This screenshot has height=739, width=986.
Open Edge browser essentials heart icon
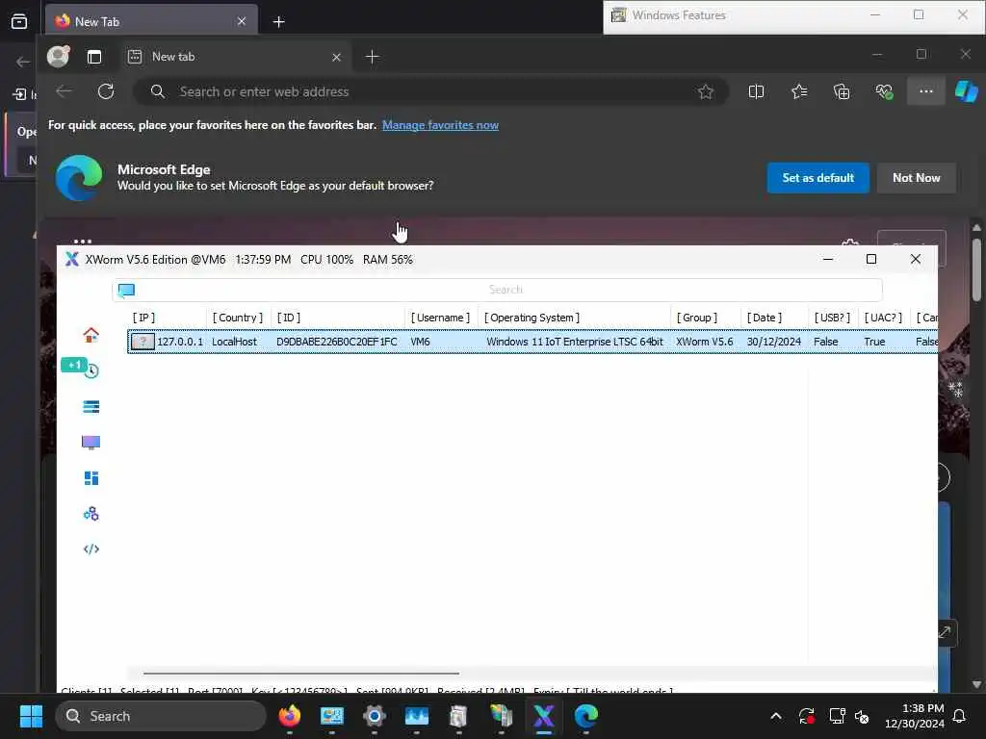884,91
